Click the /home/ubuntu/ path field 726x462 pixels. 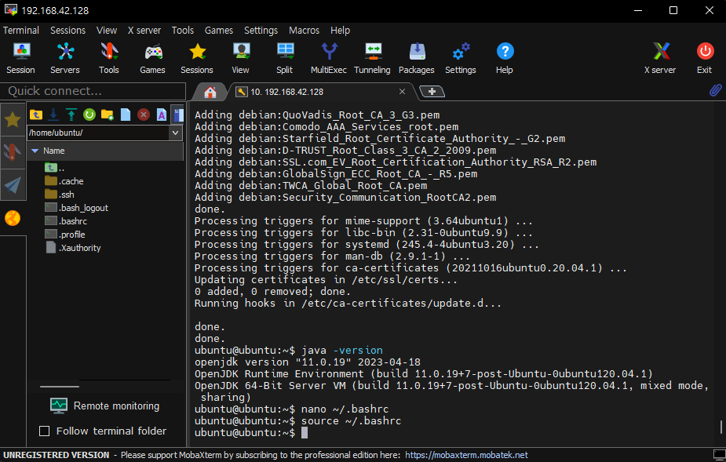pos(98,133)
